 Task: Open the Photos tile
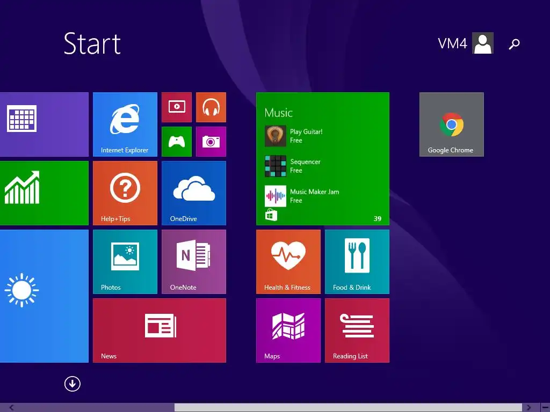[125, 262]
